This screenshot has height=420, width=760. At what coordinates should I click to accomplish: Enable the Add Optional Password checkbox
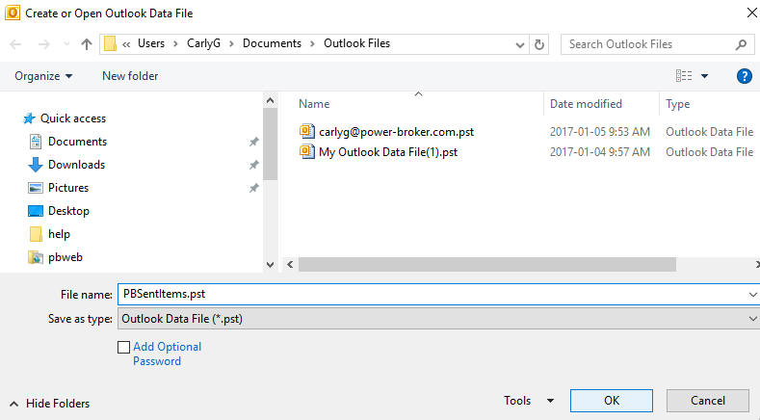click(x=123, y=347)
